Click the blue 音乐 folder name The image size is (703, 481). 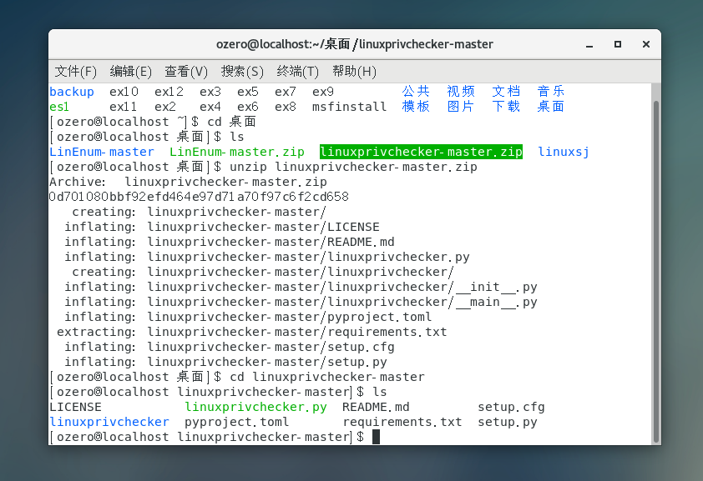pyautogui.click(x=551, y=92)
